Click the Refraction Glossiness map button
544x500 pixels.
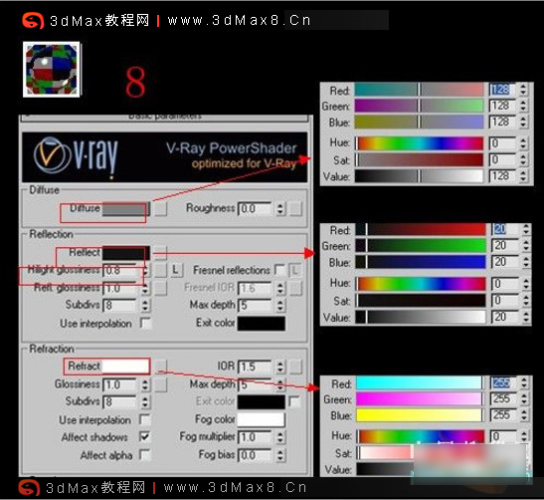(161, 384)
